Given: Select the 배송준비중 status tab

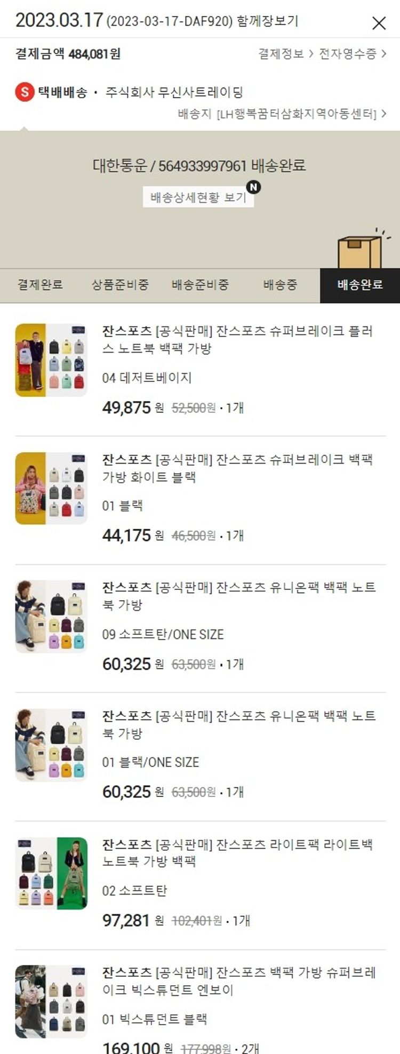Looking at the screenshot, I should tap(200, 285).
